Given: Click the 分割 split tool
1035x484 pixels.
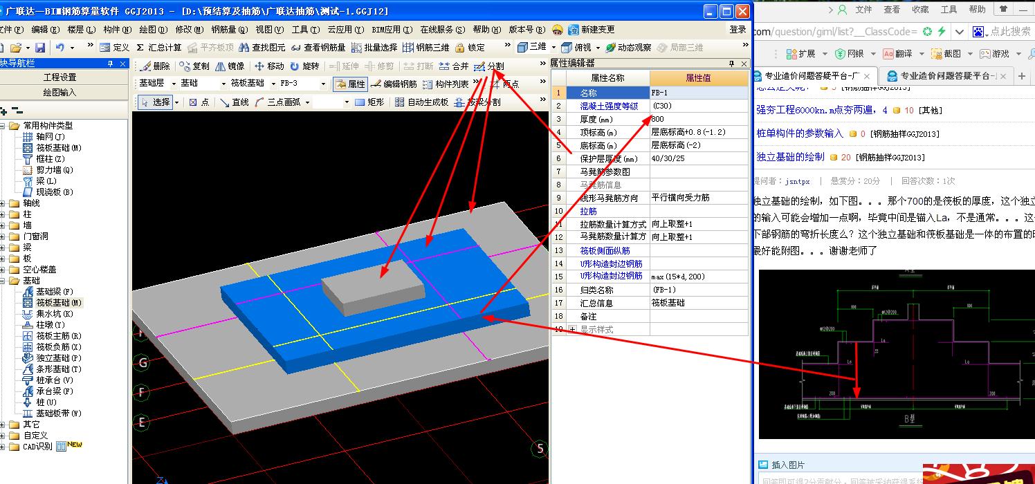Looking at the screenshot, I should point(489,66).
